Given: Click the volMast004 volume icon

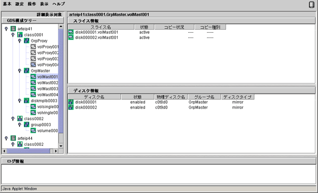Looking at the screenshot, I should tap(33, 95).
